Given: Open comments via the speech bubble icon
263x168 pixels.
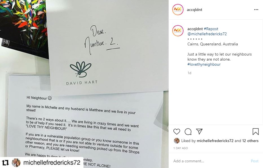Looking at the screenshot, I should point(188,132).
